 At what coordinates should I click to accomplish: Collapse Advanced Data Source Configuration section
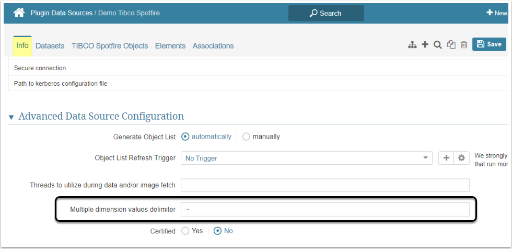[11, 117]
